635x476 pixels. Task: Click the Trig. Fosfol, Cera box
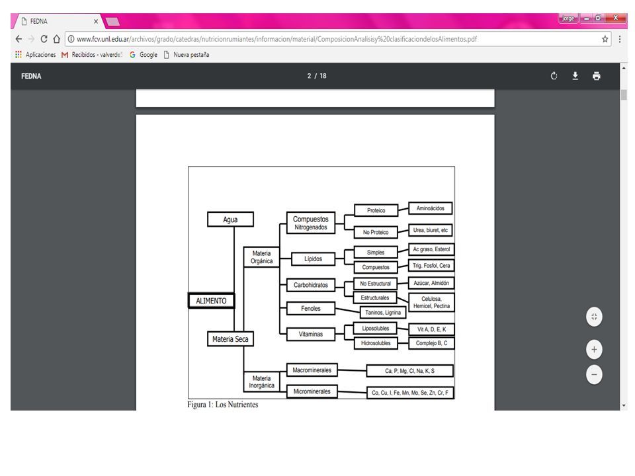tap(431, 266)
